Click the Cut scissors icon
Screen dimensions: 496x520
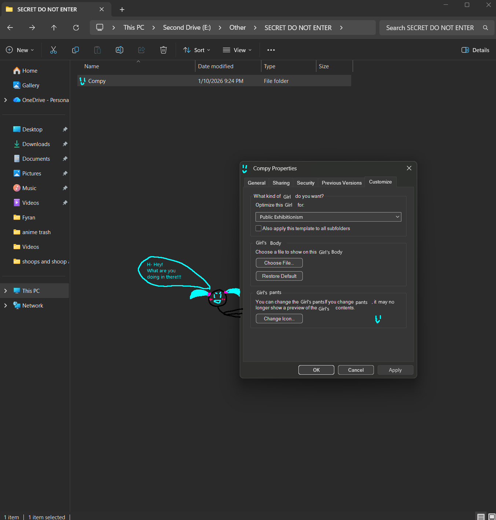point(54,50)
